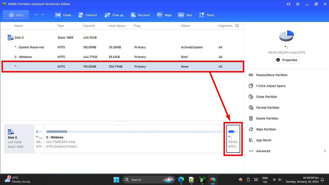Select Format Partition in the sidebar
Viewport: 329px width, 185px height.
pos(268,107)
